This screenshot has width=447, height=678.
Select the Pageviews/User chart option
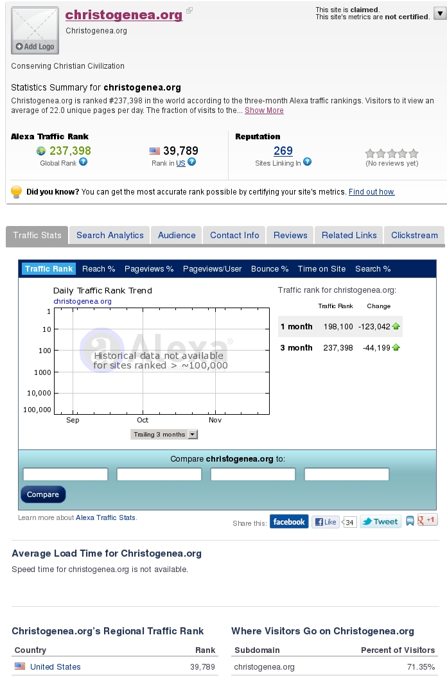[x=212, y=269]
